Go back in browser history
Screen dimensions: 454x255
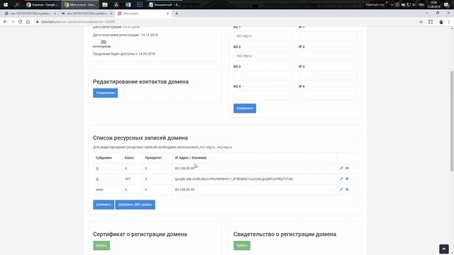click(x=5, y=22)
